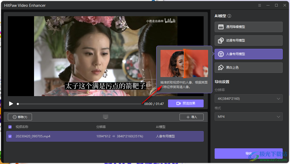
Task: Open the hamburger menu in title bar
Action: pos(260,5)
